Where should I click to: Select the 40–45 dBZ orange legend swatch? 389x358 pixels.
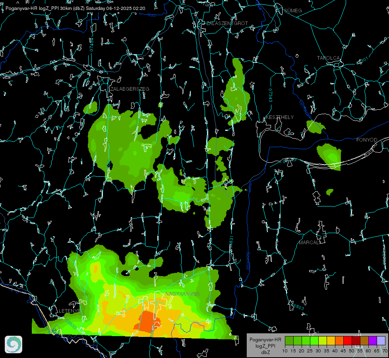(x=339, y=340)
